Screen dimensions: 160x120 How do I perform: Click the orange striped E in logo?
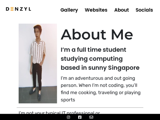[12, 9]
